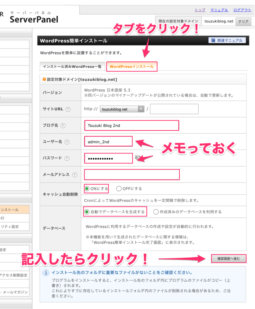Click the トップ link
This screenshot has height=309, width=255.
[x=200, y=10]
